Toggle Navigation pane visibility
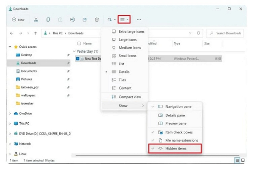Screen dimensions: 253x169 point(175,107)
